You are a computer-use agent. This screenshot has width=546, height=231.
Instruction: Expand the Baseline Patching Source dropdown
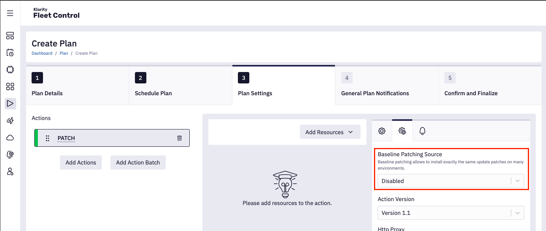tap(451, 181)
